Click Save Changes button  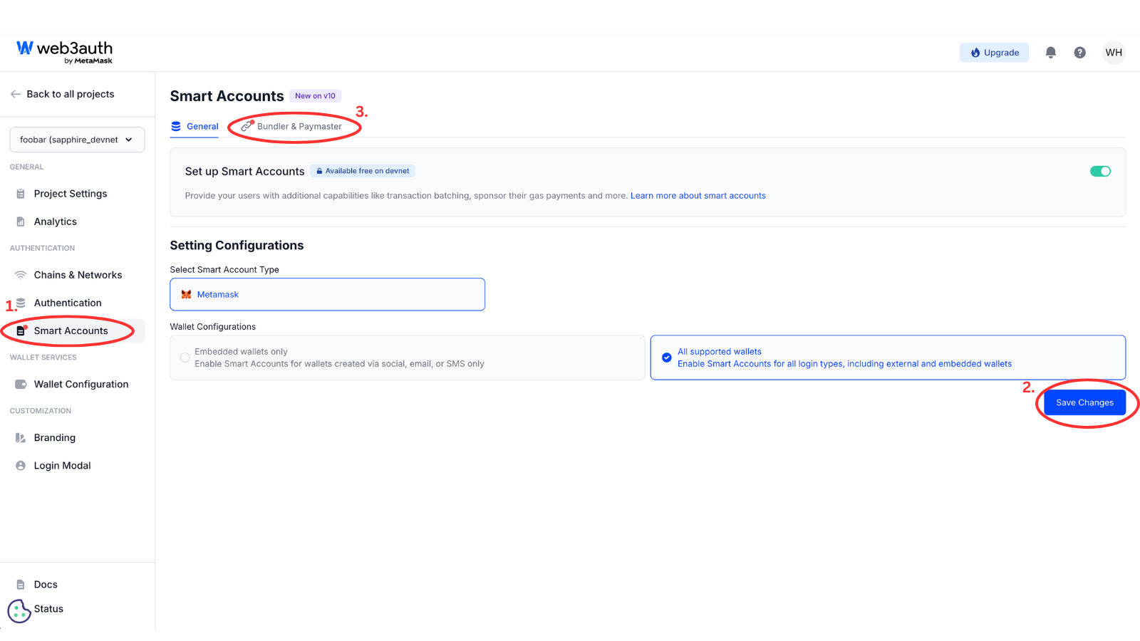point(1084,402)
